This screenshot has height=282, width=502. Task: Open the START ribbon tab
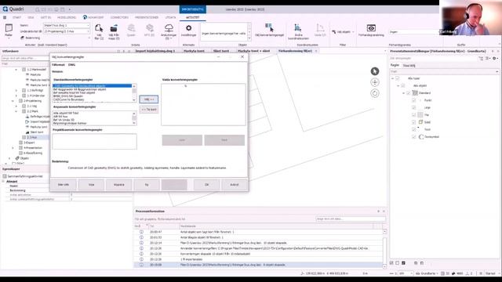pyautogui.click(x=16, y=17)
